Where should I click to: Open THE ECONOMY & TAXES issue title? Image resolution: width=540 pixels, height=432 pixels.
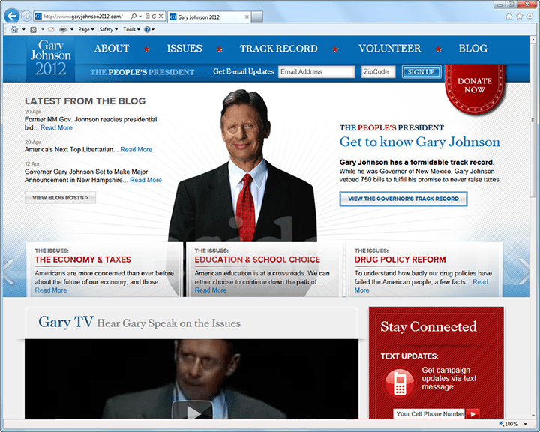pyautogui.click(x=82, y=259)
